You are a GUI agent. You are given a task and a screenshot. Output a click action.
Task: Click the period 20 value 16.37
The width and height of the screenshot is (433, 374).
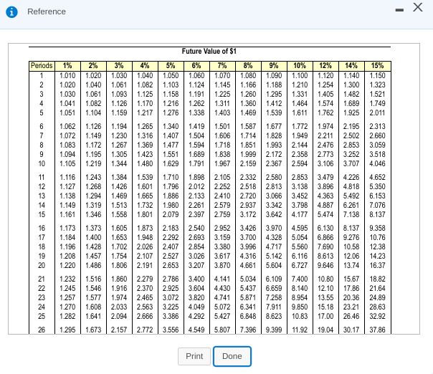pyautogui.click(x=377, y=266)
